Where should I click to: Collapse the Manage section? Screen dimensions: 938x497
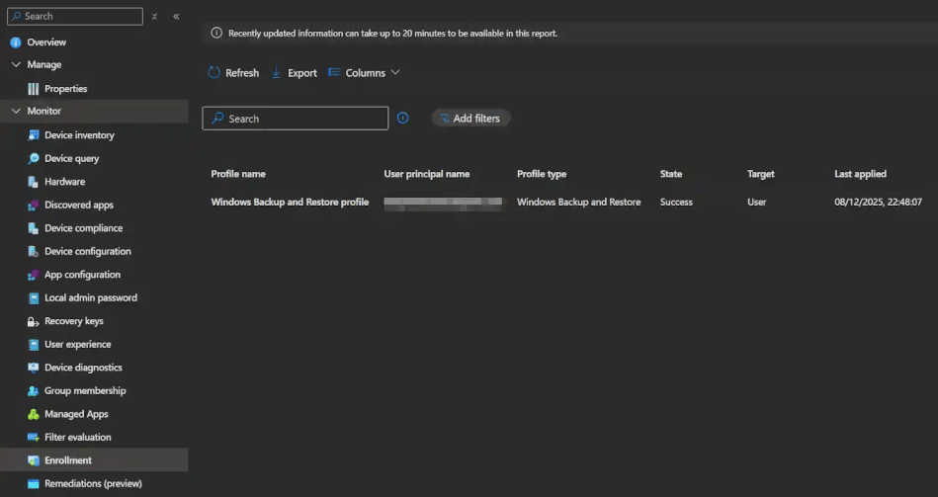click(16, 65)
